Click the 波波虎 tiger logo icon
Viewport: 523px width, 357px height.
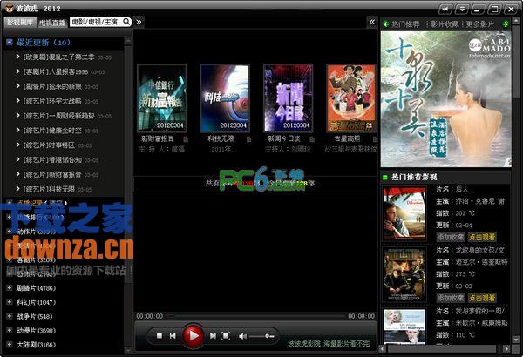click(9, 8)
